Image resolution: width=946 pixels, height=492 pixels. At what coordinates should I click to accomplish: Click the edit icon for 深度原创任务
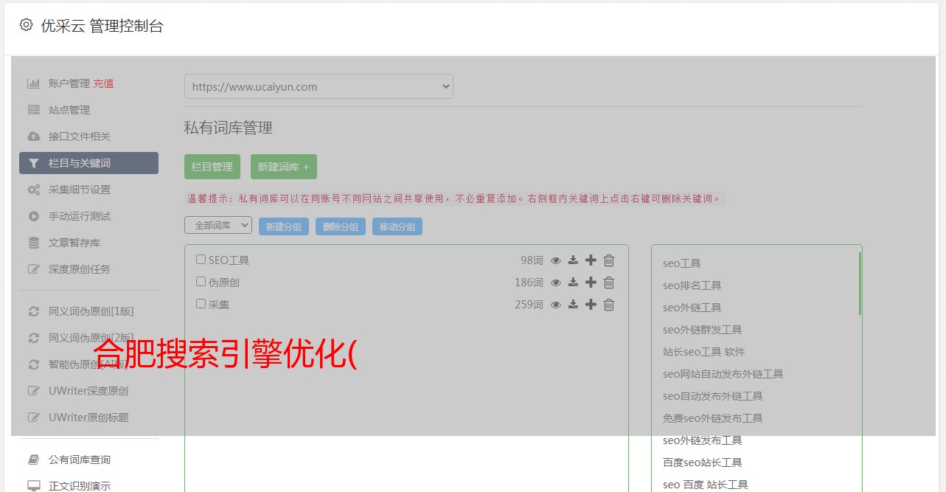pos(34,269)
